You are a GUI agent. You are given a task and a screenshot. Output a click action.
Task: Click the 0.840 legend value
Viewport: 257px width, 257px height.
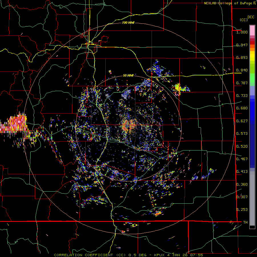click(242, 70)
